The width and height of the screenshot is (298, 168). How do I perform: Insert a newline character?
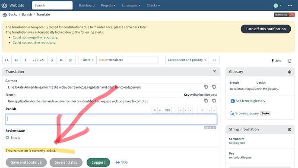pos(160,110)
